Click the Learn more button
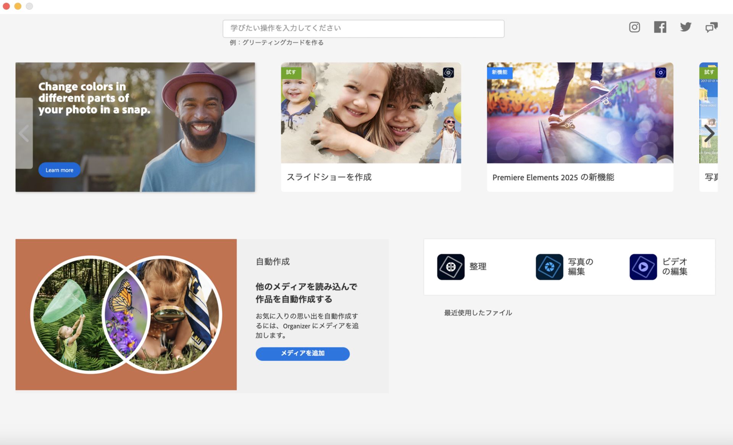The height and width of the screenshot is (445, 733). (59, 170)
